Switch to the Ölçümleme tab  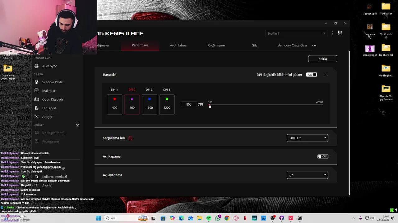coord(216,45)
